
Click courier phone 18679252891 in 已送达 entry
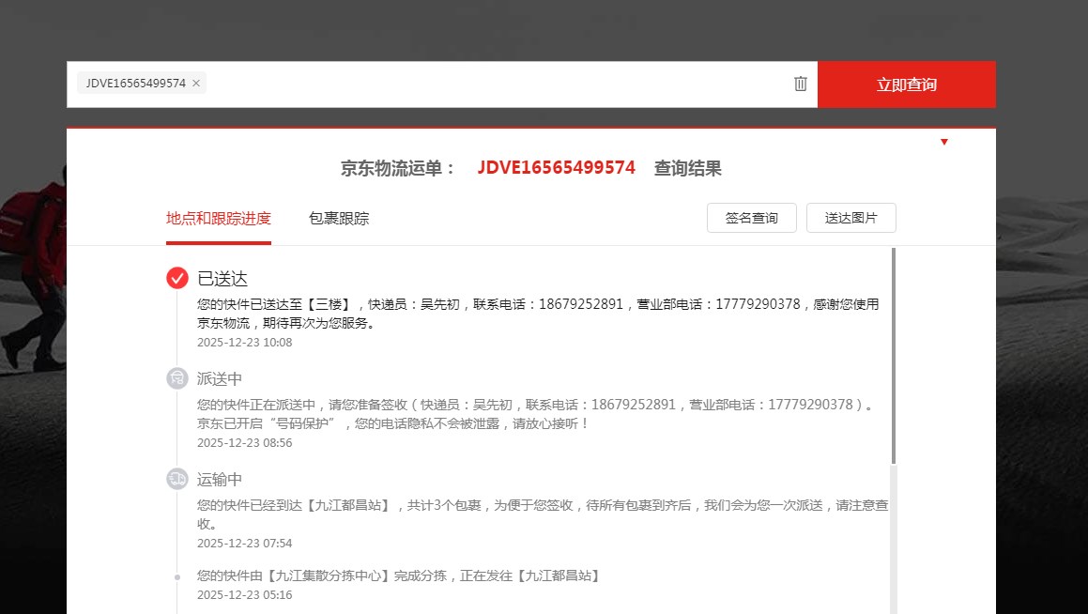coord(580,304)
